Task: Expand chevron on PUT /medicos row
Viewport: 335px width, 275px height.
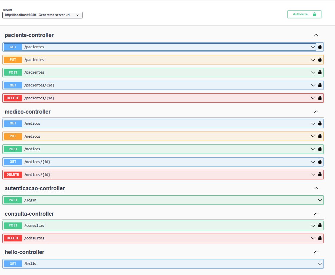Action: pyautogui.click(x=313, y=136)
